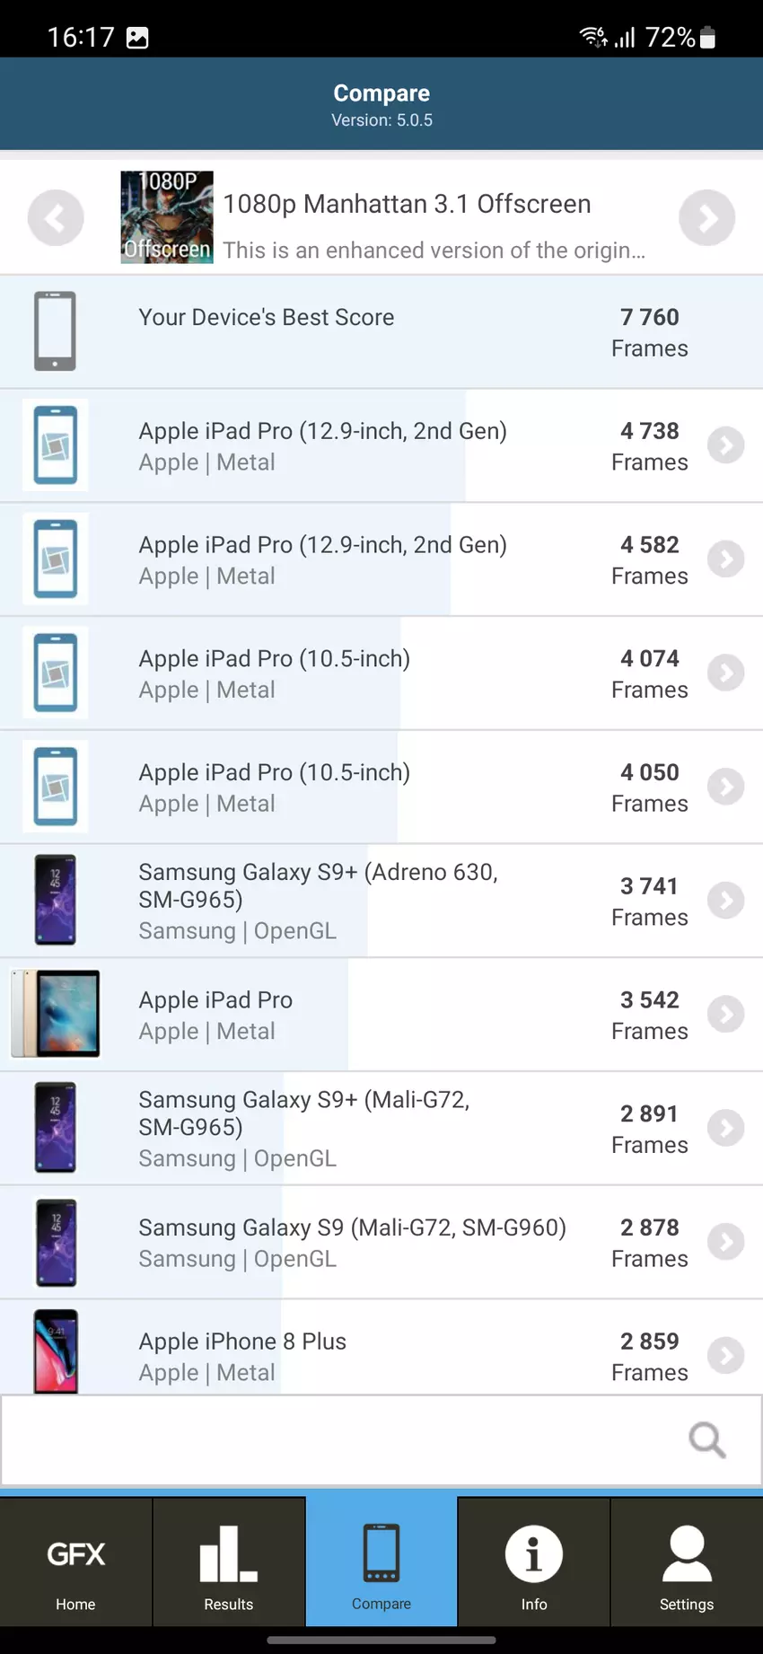The image size is (763, 1654).
Task: Tap your device's phone icon
Action: coord(55,331)
